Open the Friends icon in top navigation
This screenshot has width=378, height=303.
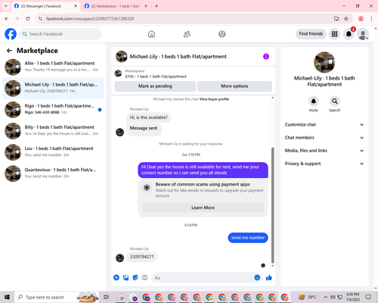(x=187, y=34)
